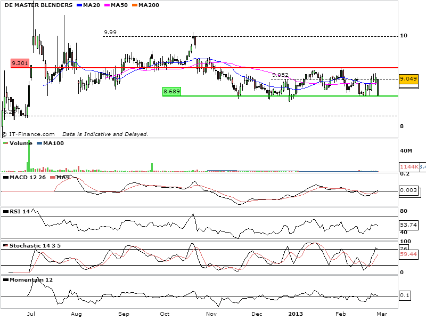This screenshot has width=426, height=320.
Task: Click the RSI 14 indicator label
Action: point(20,211)
